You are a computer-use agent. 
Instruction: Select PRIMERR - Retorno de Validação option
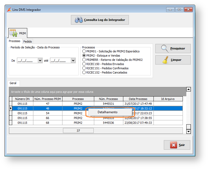pyautogui.click(x=112, y=60)
